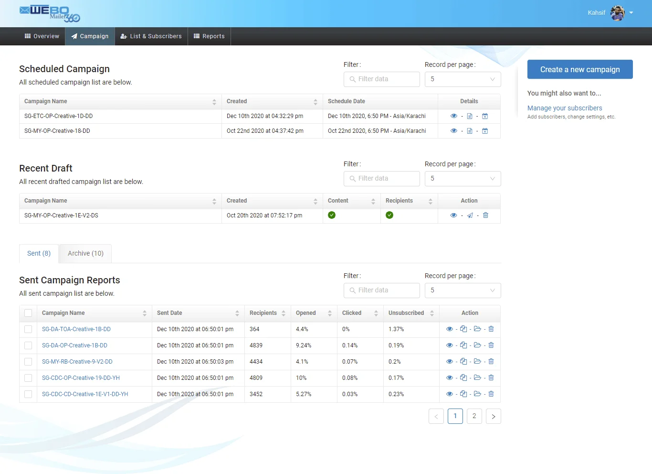Archive SG-DA-OP-Creative-1B-DD with folder icon
Viewport: 652px width, 474px height.
[477, 345]
